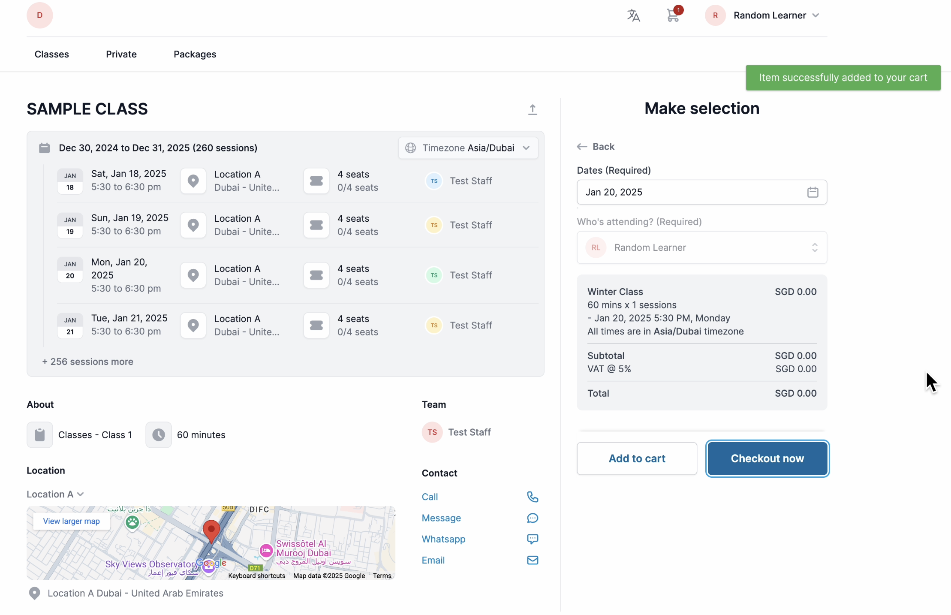Open the shopping cart icon
Image resolution: width=951 pixels, height=615 pixels.
[x=673, y=15]
